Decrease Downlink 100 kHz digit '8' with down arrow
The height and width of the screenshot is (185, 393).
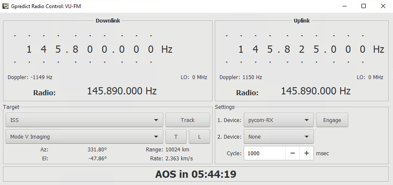pos(75,62)
